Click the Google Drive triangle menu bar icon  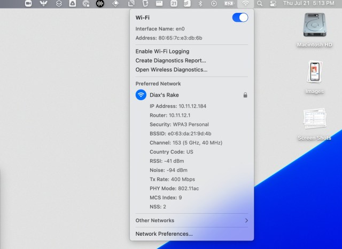click(x=73, y=3)
